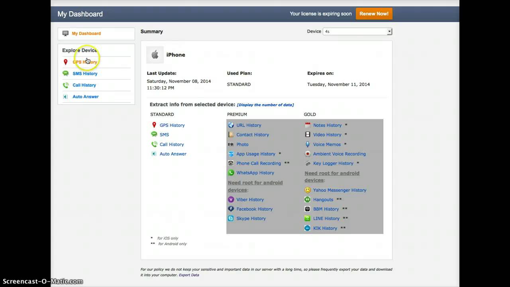The width and height of the screenshot is (510, 287).
Task: Click Display the number of data link
Action: pos(265,105)
